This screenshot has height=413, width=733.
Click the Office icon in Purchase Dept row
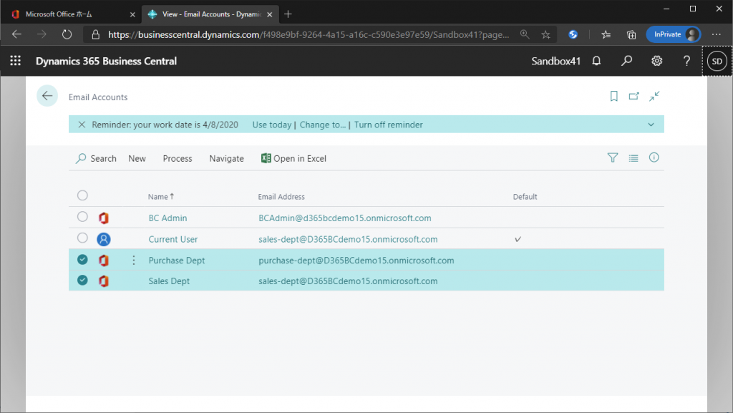103,261
